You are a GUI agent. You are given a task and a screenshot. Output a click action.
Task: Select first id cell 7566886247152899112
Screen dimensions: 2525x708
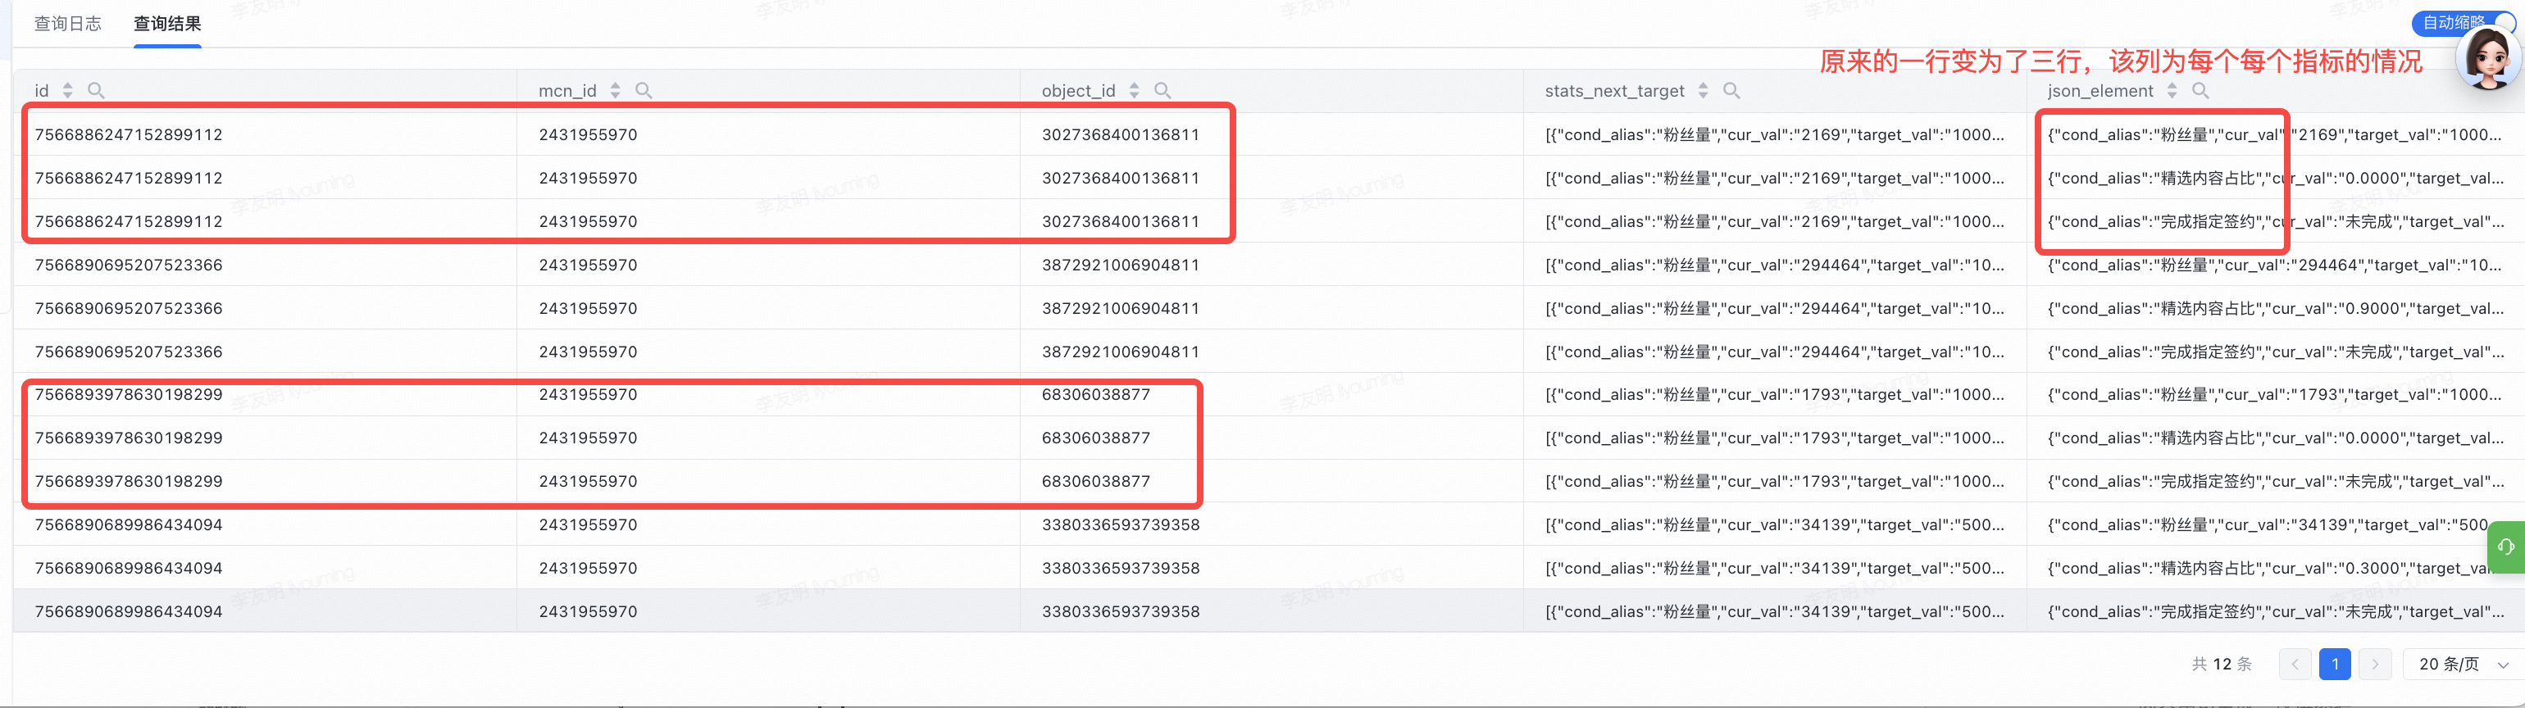(x=129, y=134)
